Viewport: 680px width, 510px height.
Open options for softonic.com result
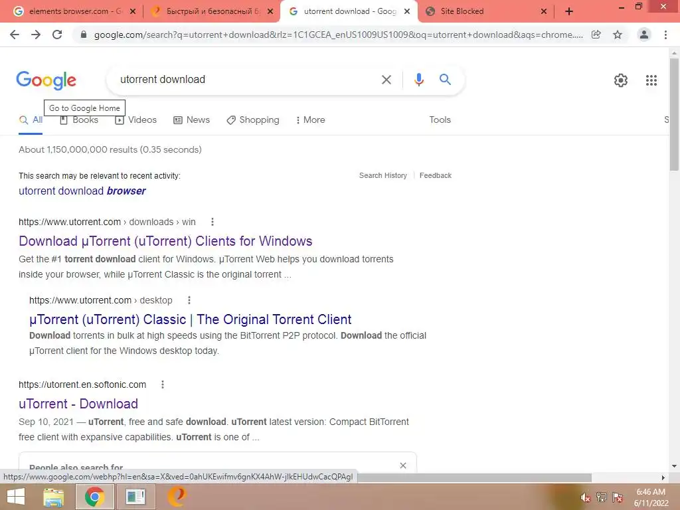[163, 384]
